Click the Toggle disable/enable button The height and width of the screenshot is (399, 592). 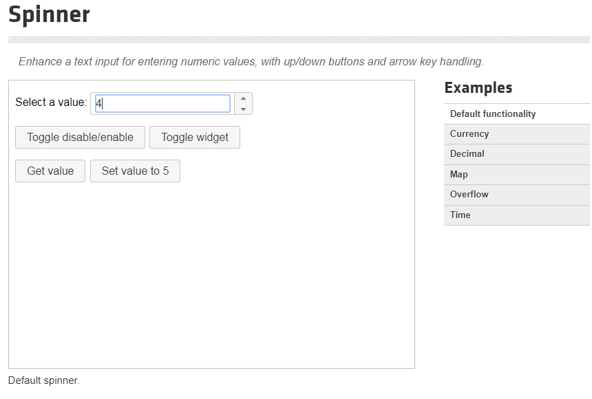point(80,138)
